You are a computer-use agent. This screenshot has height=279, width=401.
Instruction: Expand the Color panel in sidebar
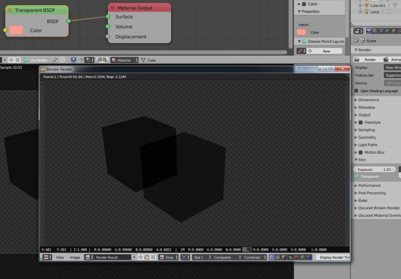[299, 4]
